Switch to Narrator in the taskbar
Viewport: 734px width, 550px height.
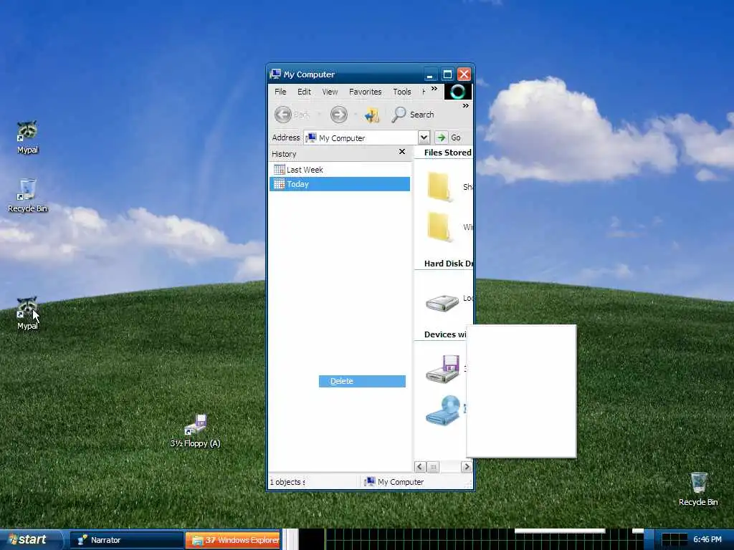coord(126,540)
